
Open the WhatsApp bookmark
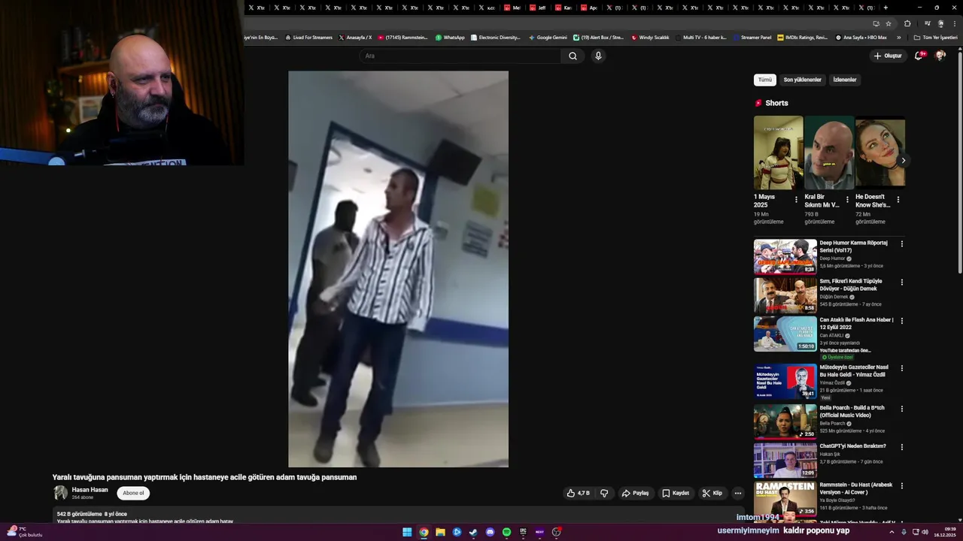tap(450, 37)
